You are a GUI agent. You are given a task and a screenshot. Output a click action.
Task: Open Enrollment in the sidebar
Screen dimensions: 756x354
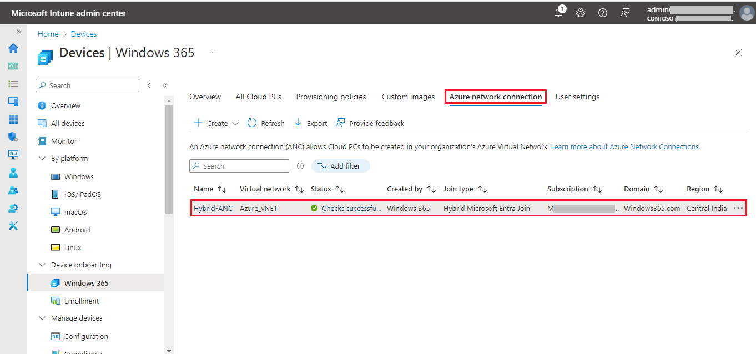tap(82, 301)
